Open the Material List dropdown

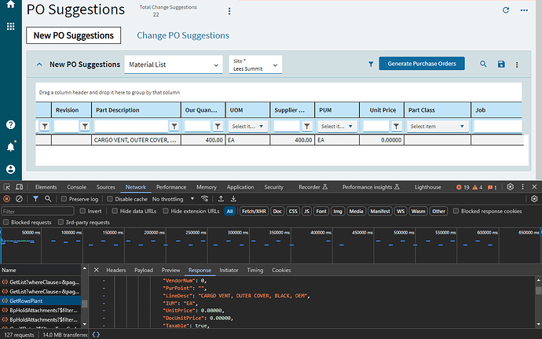174,64
